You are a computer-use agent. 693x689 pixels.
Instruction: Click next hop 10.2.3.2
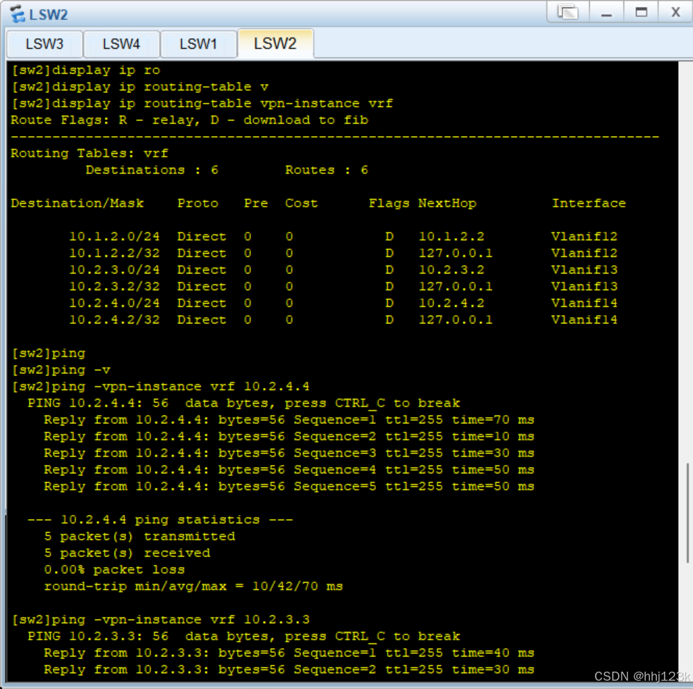pos(451,270)
